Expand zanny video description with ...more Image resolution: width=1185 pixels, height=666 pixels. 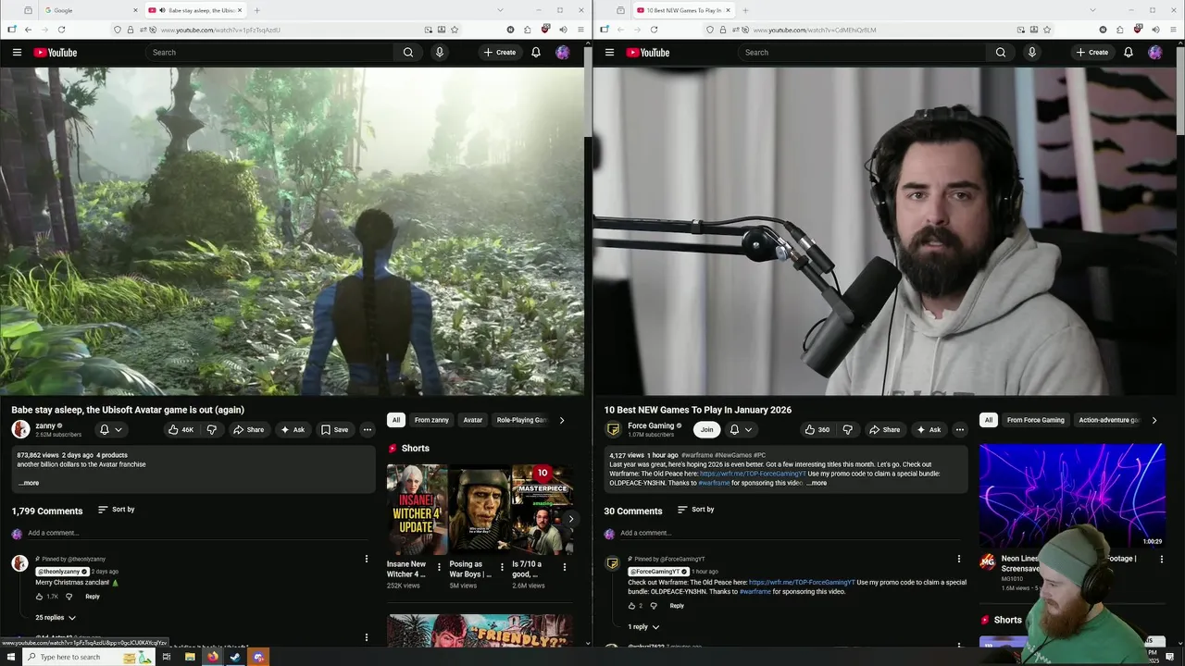click(x=29, y=483)
